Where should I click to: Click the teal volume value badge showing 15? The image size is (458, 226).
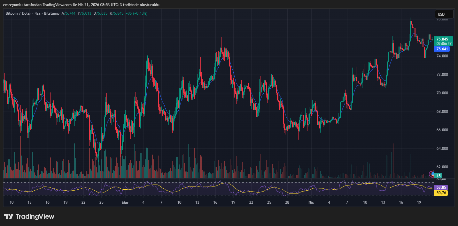pyautogui.click(x=438, y=176)
